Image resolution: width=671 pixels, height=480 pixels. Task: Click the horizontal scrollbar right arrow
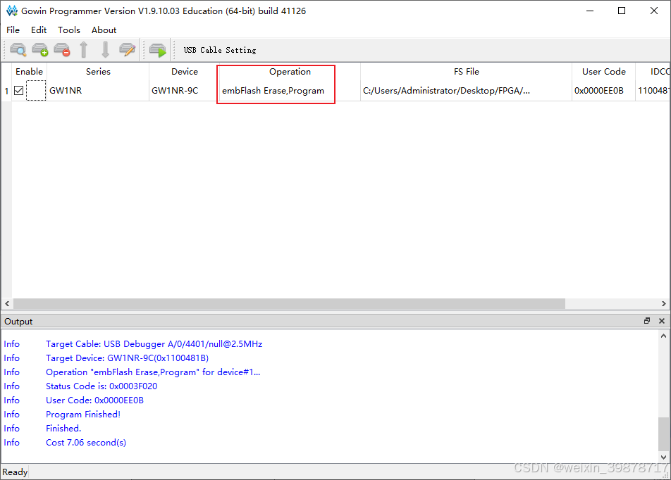click(x=664, y=303)
